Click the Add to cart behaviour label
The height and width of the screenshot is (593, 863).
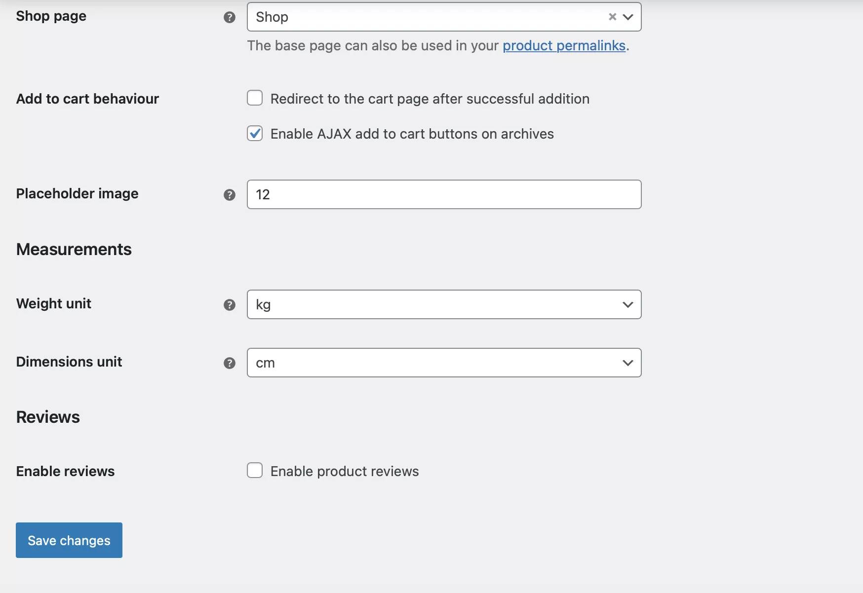coord(87,99)
